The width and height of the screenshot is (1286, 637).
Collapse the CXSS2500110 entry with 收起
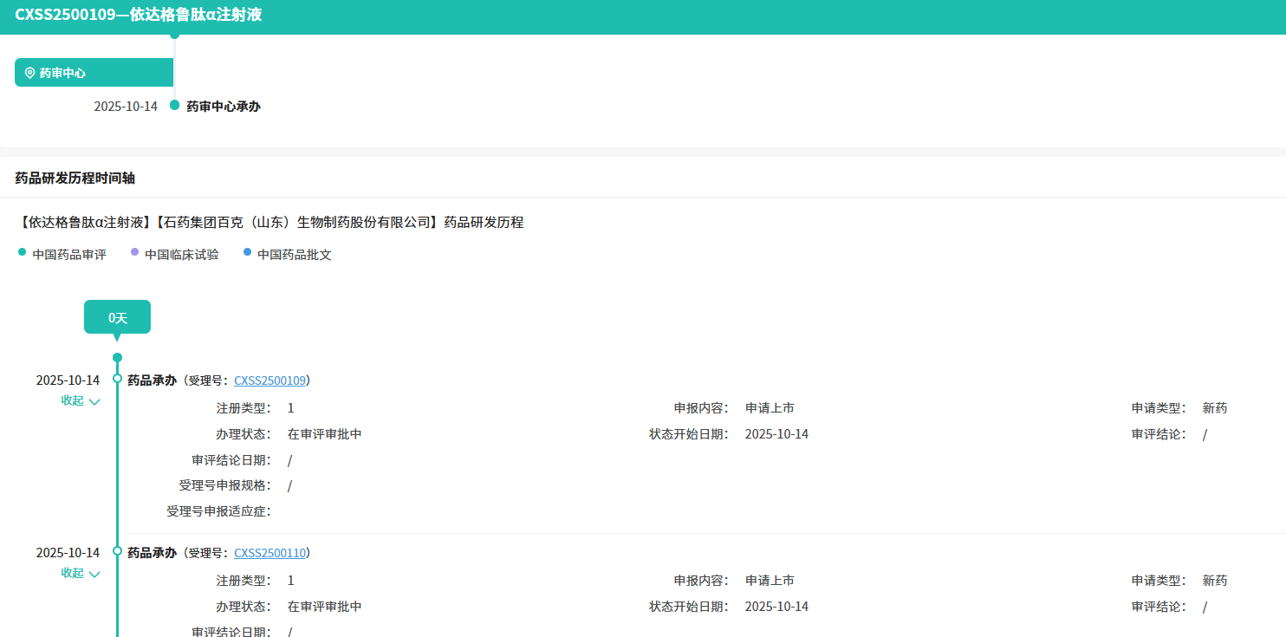[80, 573]
